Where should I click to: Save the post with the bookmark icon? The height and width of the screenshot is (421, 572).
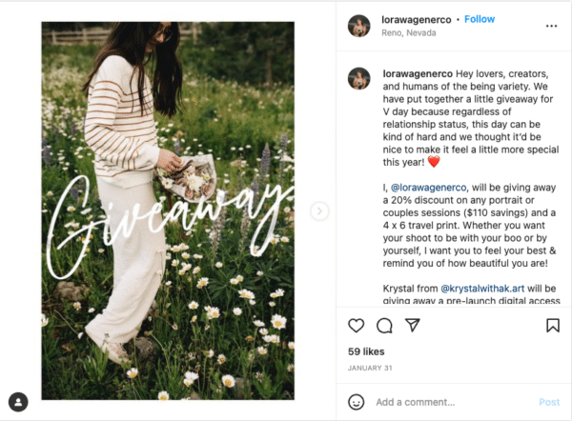[553, 325]
